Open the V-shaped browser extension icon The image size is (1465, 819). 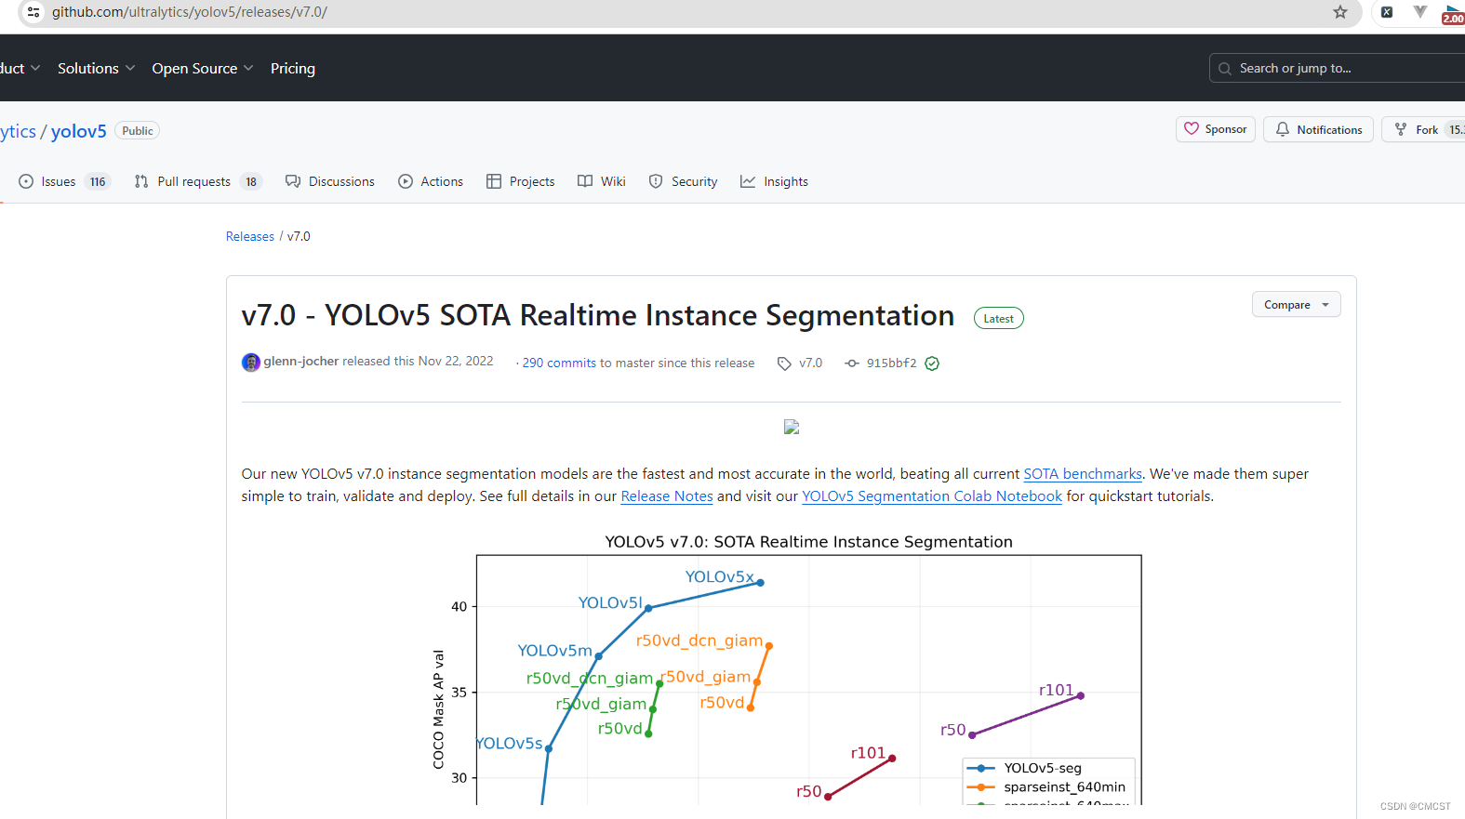point(1419,12)
